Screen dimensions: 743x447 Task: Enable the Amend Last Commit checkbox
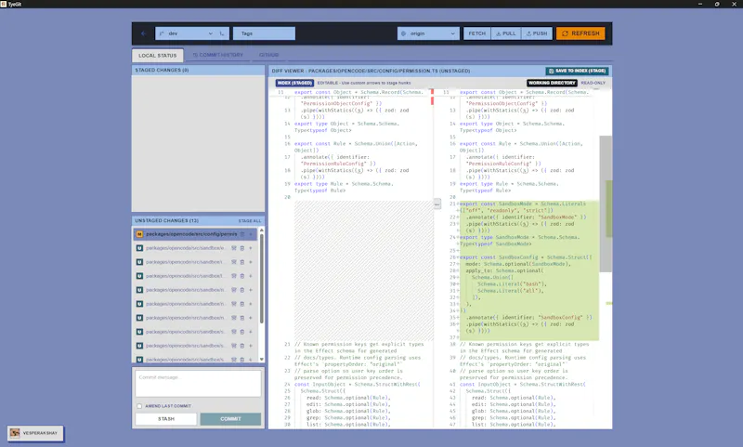(x=139, y=406)
